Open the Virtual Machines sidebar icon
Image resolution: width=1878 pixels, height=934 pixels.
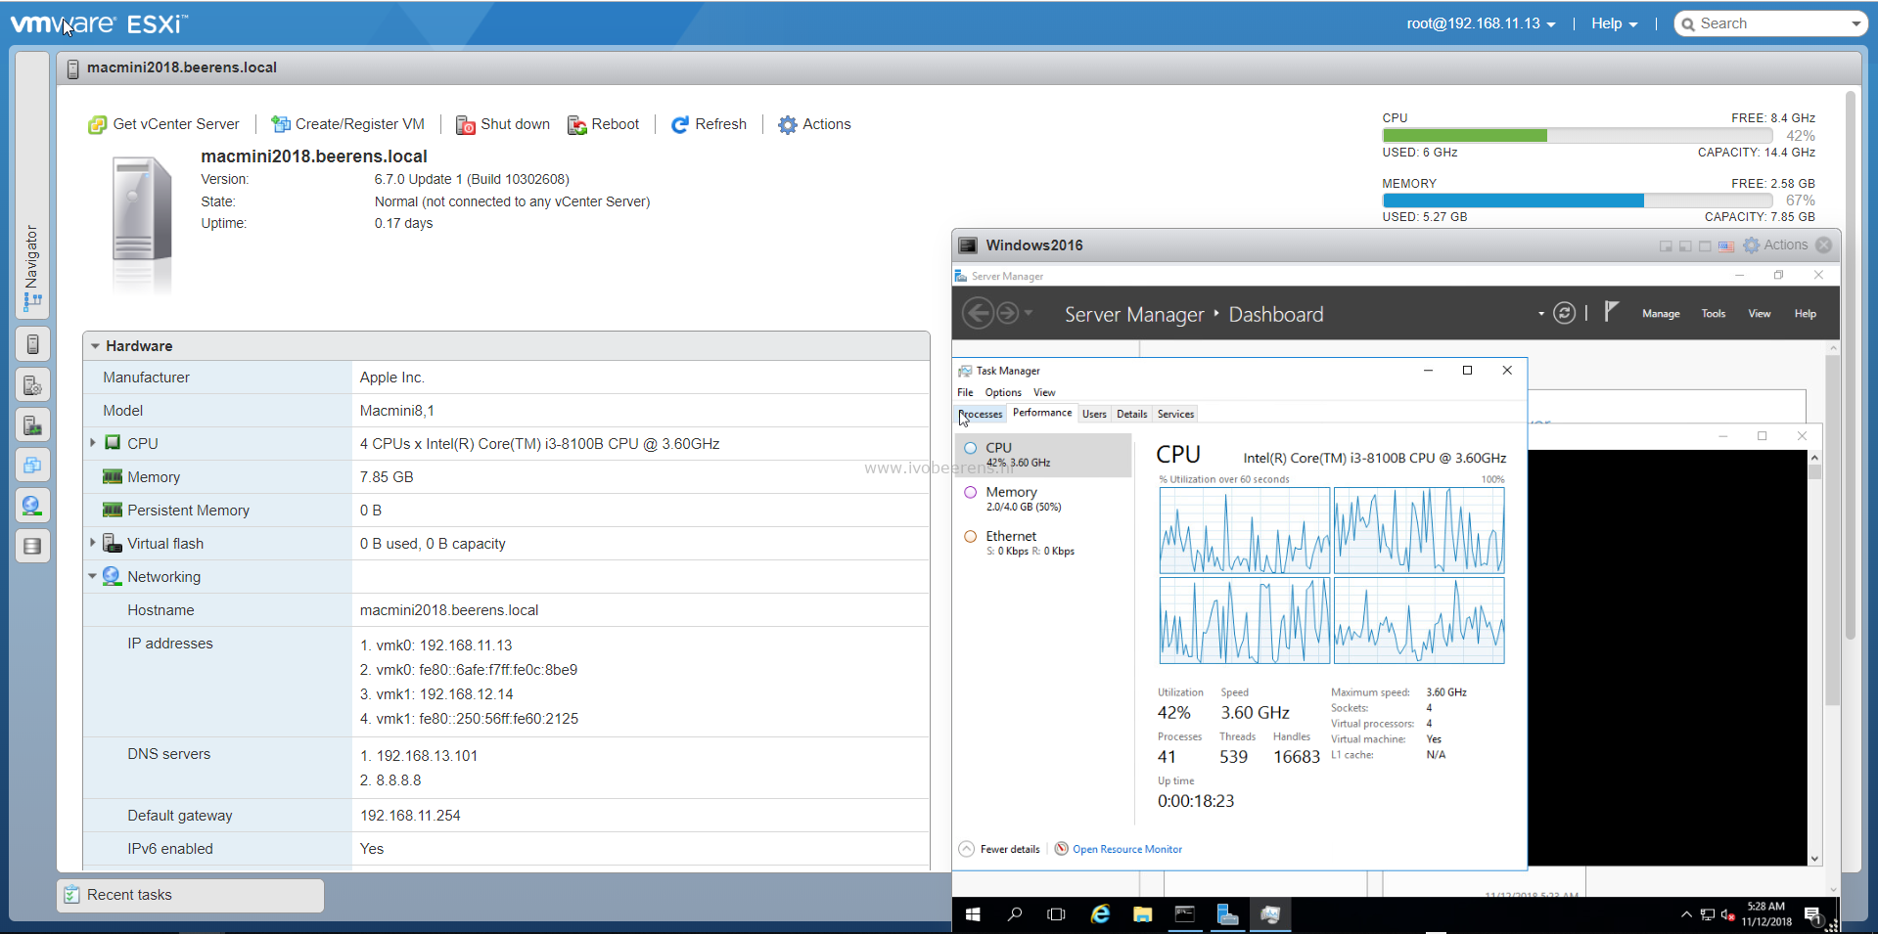click(x=32, y=466)
